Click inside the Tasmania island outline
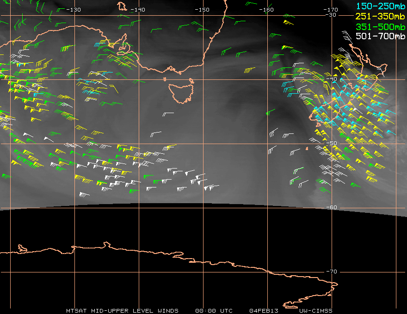 click(x=182, y=93)
